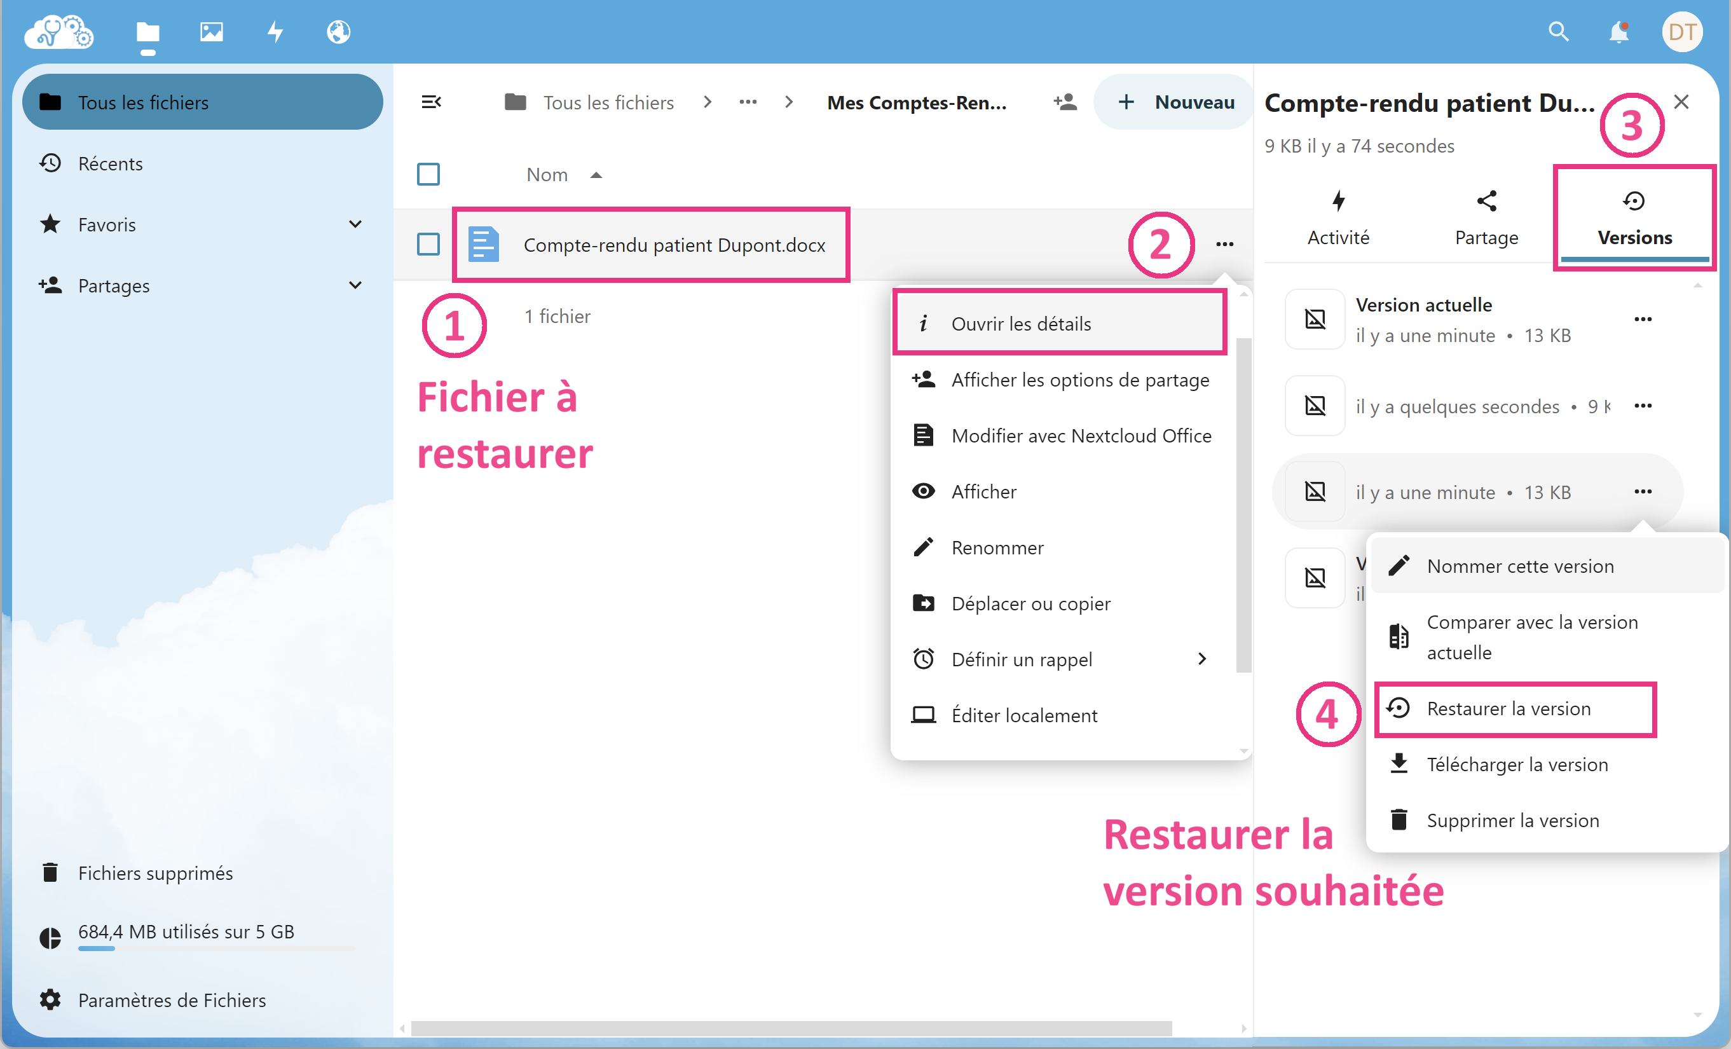This screenshot has height=1049, width=1731.
Task: Open Récents in sidebar
Action: pyautogui.click(x=203, y=164)
